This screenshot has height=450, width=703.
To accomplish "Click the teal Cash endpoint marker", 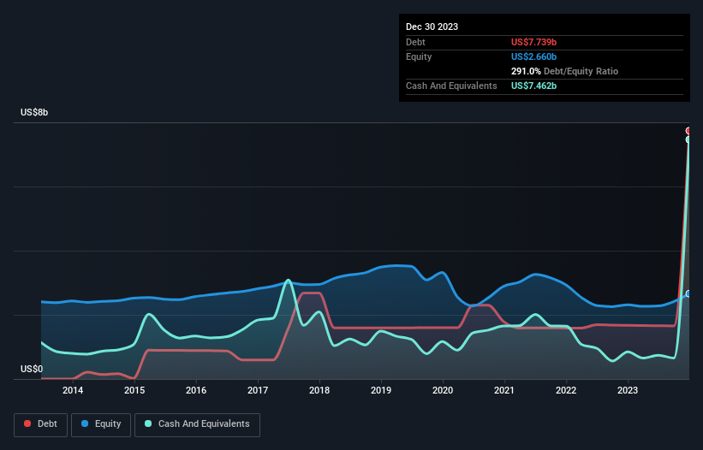I will (688, 139).
